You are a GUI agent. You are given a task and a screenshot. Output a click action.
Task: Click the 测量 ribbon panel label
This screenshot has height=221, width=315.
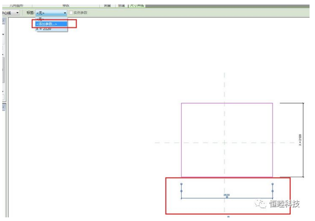tap(107, 5)
